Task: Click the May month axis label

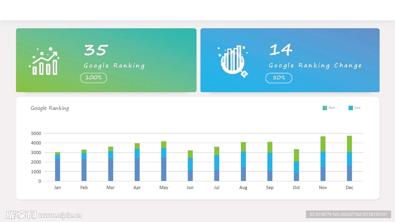Action: coord(164,188)
